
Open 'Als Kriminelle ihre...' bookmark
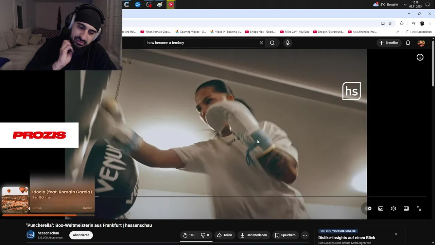pyautogui.click(x=362, y=32)
